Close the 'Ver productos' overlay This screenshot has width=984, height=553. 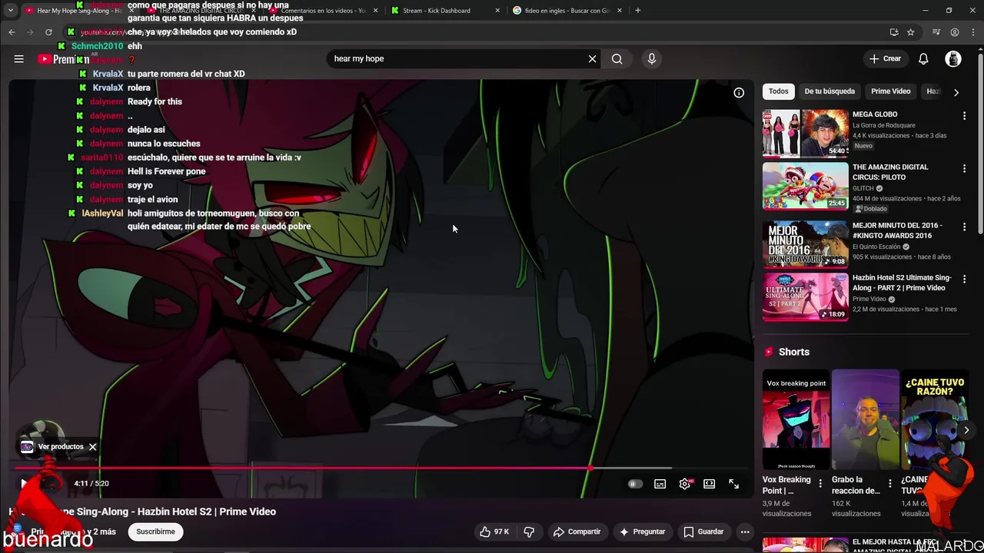coord(92,446)
